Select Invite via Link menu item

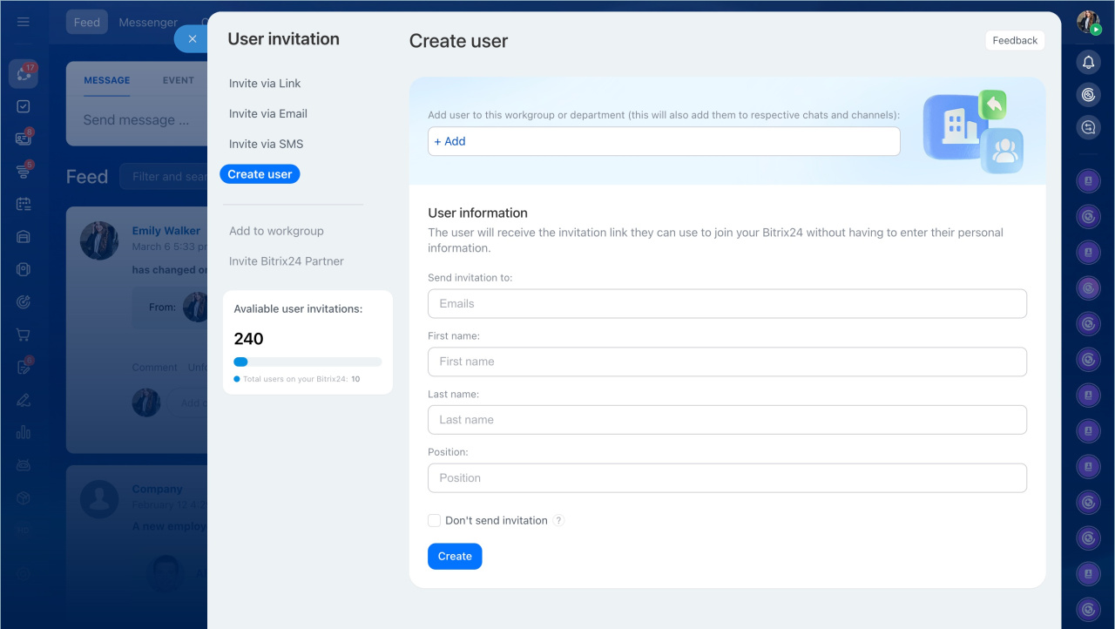265,84
